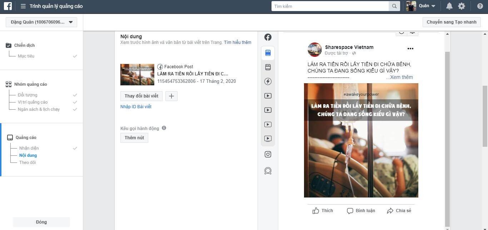Click into the Tìm kiếm search field

[x=330, y=6]
